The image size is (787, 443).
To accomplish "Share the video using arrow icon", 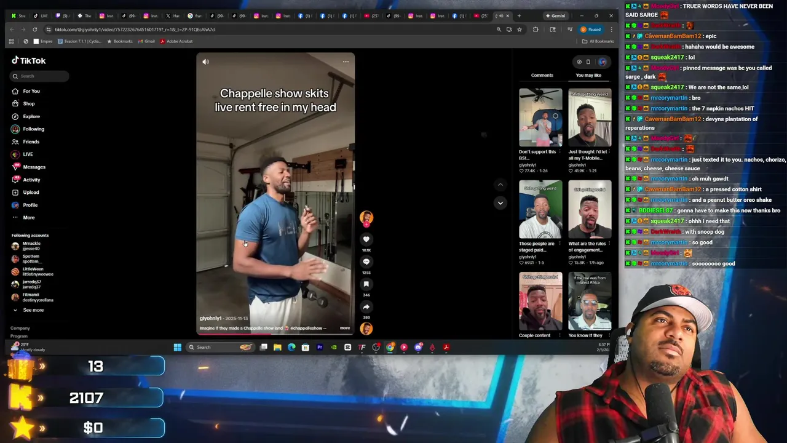I will pyautogui.click(x=366, y=307).
